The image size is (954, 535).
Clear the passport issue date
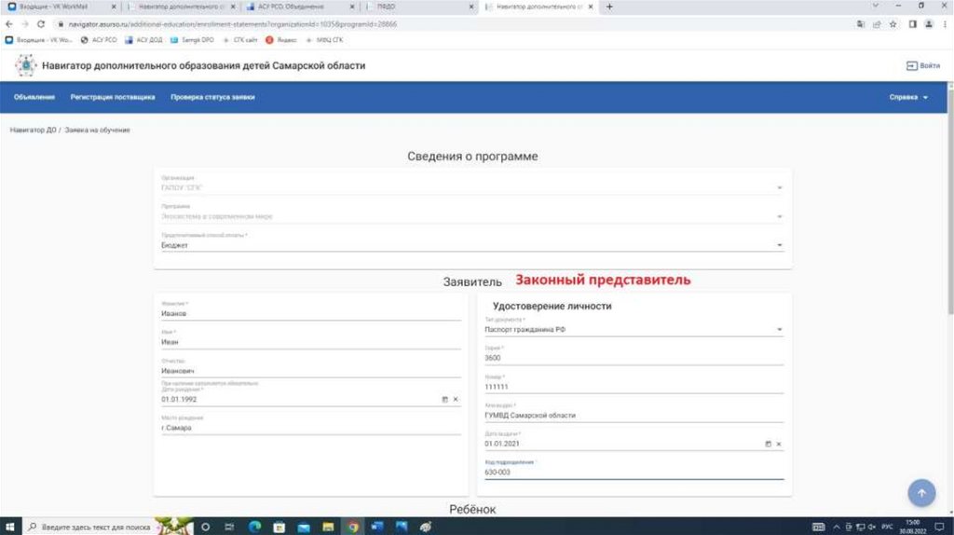coord(779,444)
